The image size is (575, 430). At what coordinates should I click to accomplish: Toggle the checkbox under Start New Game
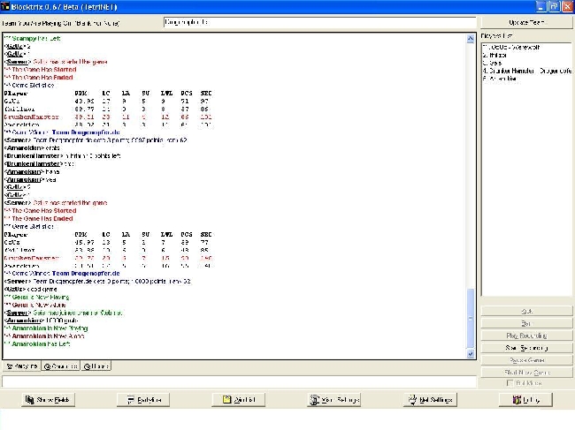pos(510,383)
